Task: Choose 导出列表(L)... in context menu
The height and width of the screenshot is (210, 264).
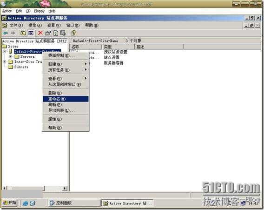Action: (66, 110)
